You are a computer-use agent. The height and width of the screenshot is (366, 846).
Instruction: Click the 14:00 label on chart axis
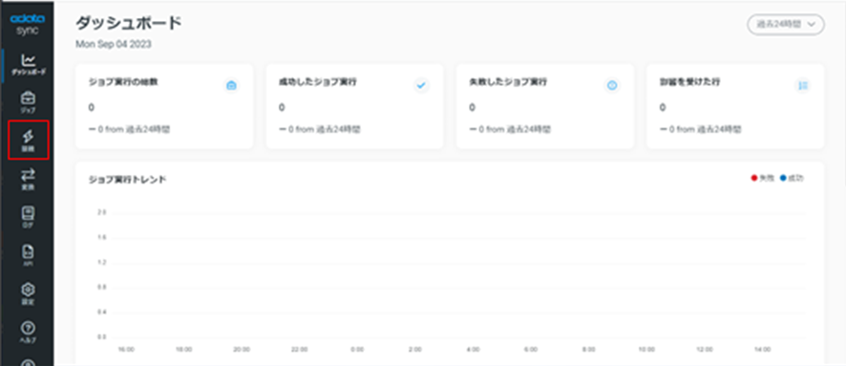[762, 350]
